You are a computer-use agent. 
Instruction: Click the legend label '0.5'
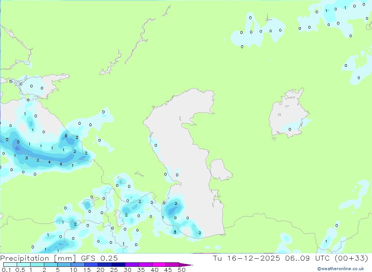coord(20,270)
